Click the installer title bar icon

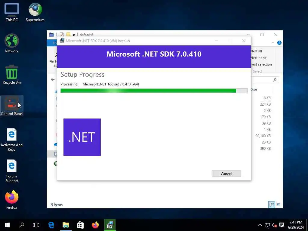(62, 41)
